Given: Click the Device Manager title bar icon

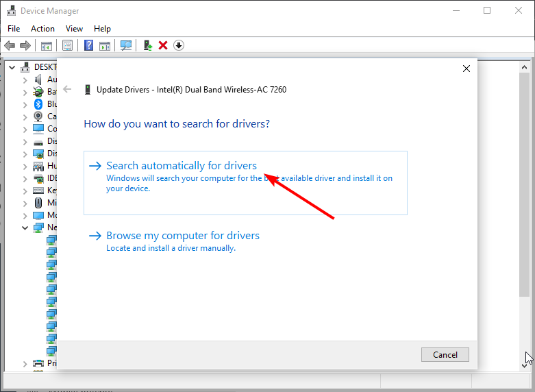Looking at the screenshot, I should 11,10.
